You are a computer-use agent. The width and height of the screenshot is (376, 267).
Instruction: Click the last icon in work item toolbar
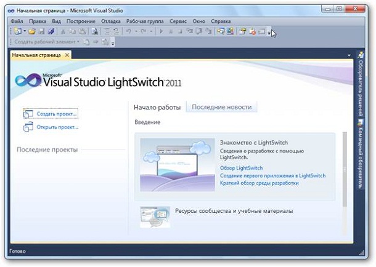coord(105,42)
